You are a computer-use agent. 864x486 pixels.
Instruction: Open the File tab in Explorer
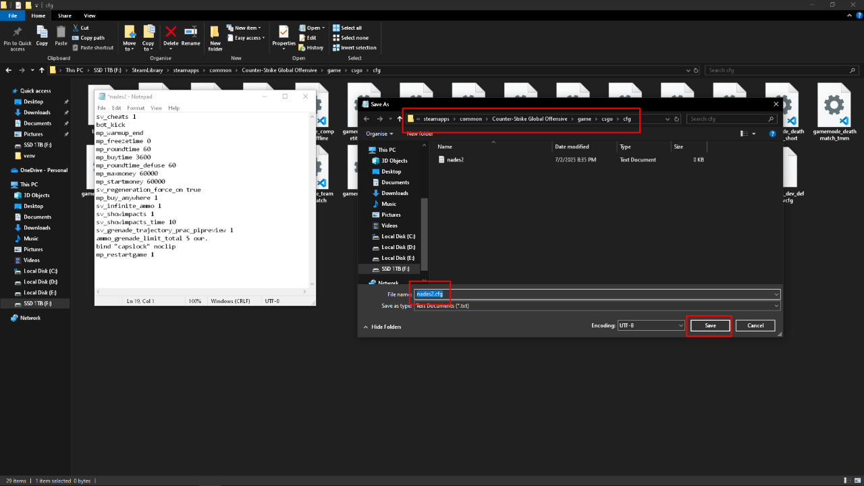12,16
